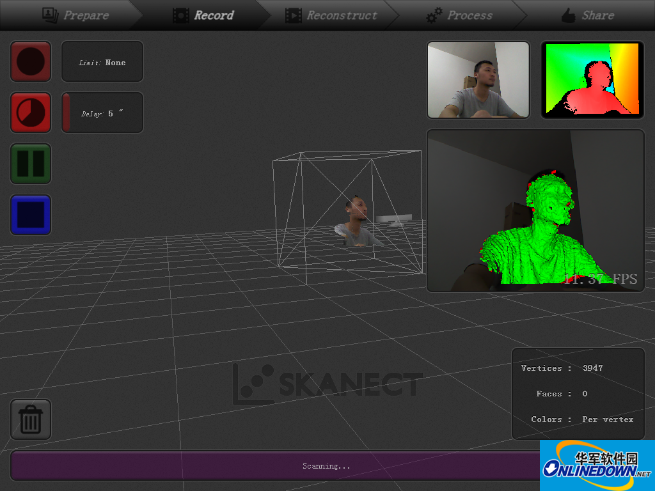Pause scanning with the green pause button
The width and height of the screenshot is (655, 491).
pyautogui.click(x=31, y=164)
